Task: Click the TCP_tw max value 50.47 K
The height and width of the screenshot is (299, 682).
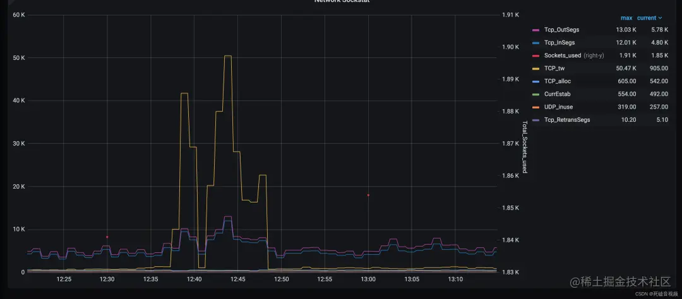Action: (x=626, y=68)
